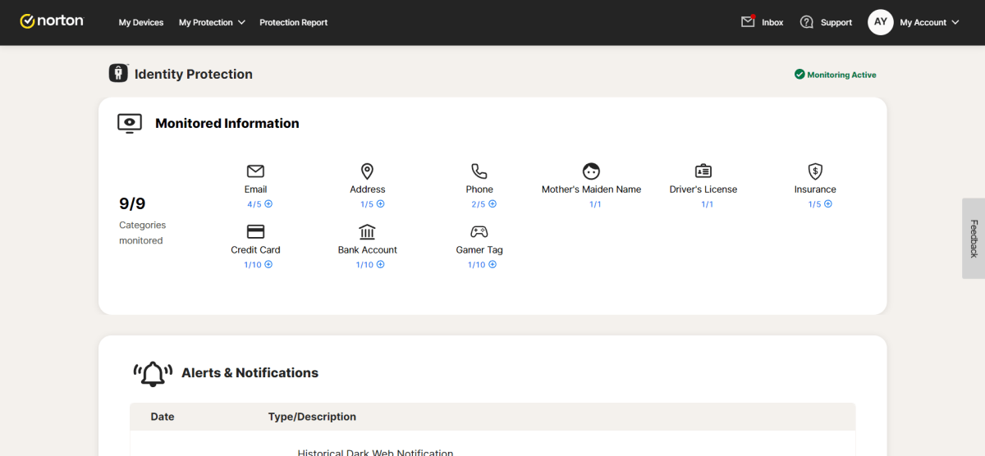Click the Mother's Maiden Name label
The height and width of the screenshot is (456, 985).
591,189
